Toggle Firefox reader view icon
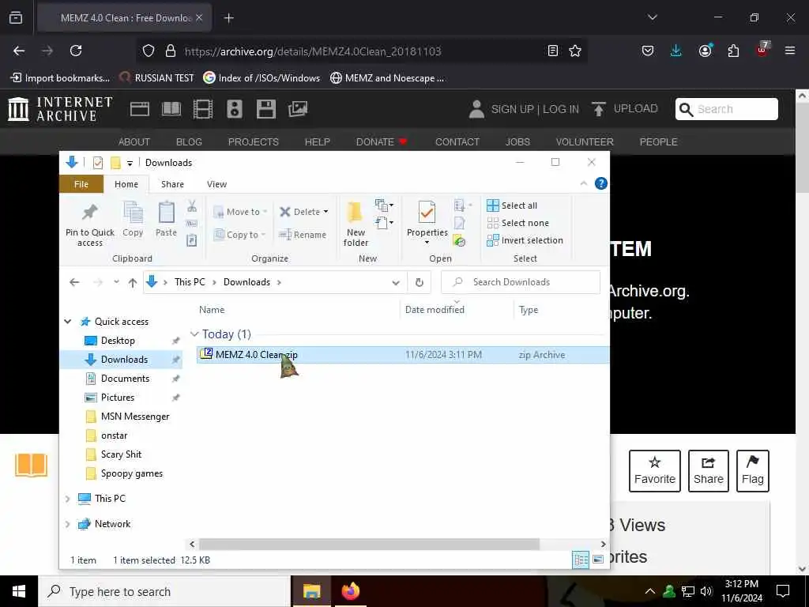This screenshot has height=607, width=809. click(x=552, y=51)
